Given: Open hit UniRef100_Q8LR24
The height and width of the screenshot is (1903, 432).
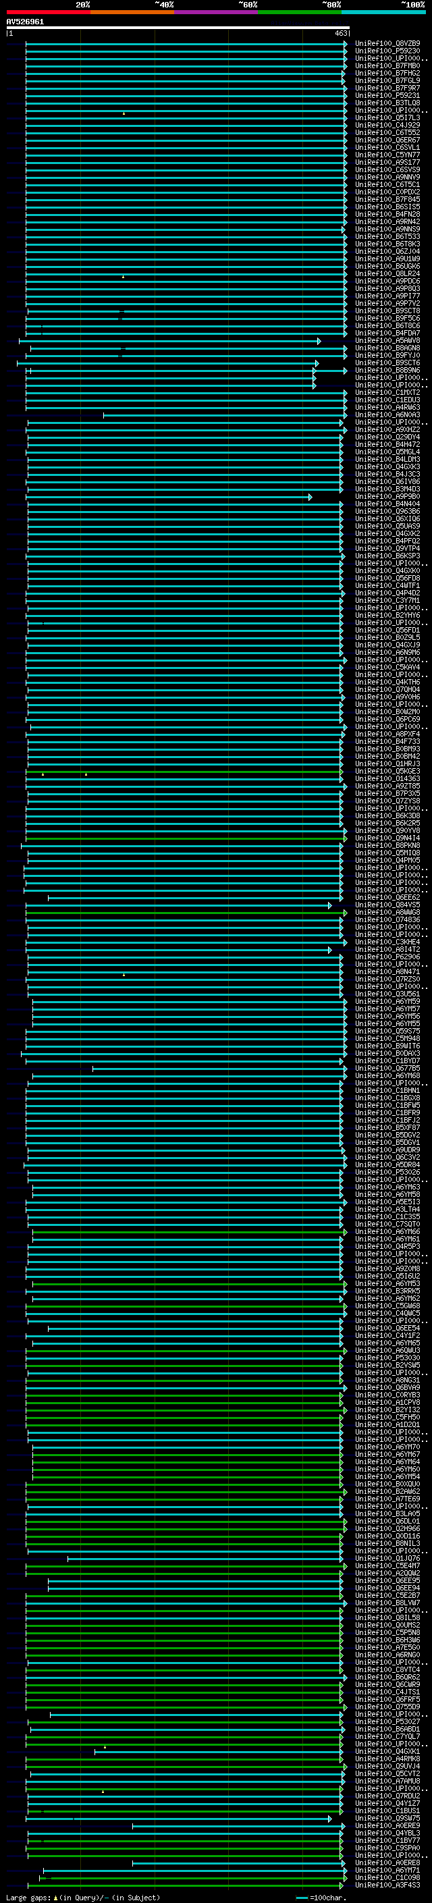Looking at the screenshot, I should (x=387, y=273).
